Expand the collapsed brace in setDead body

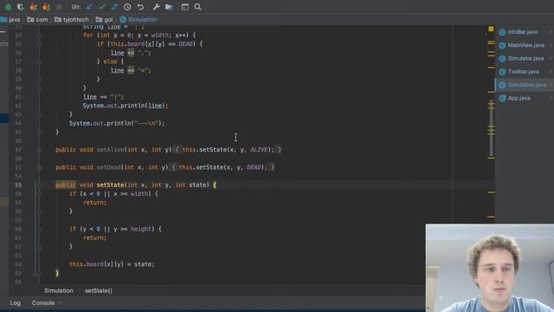click(x=174, y=167)
